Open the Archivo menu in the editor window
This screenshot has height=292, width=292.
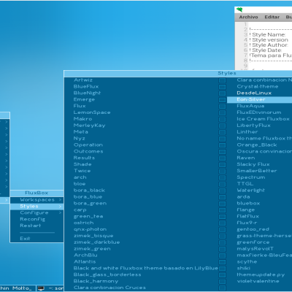(x=248, y=17)
